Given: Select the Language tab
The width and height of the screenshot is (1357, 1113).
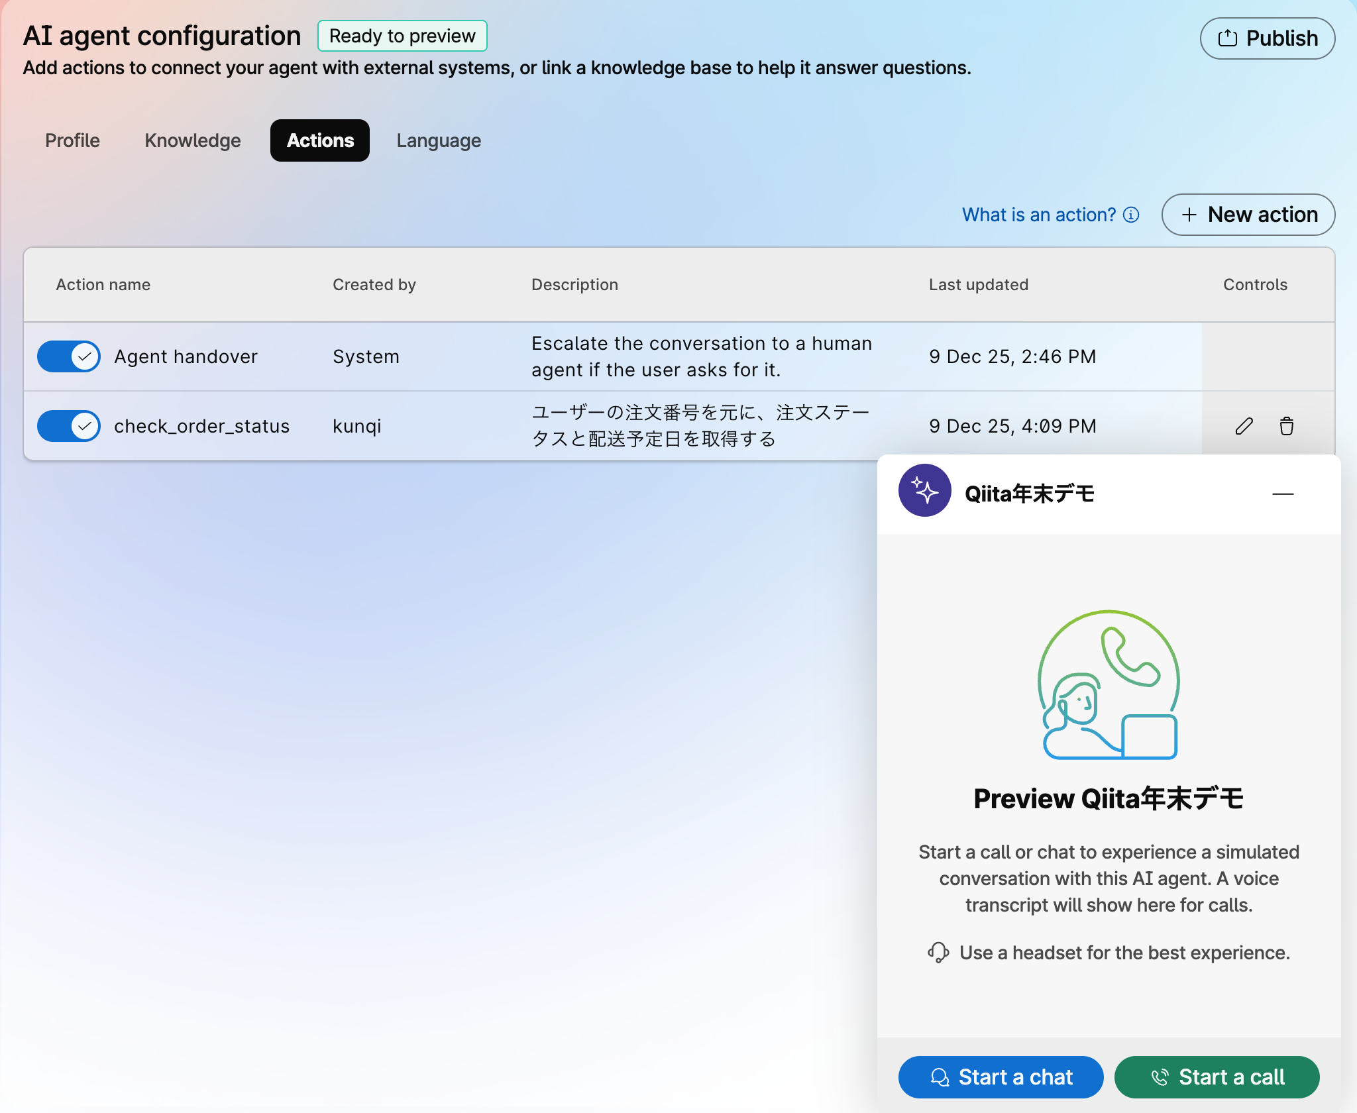Looking at the screenshot, I should tap(439, 140).
